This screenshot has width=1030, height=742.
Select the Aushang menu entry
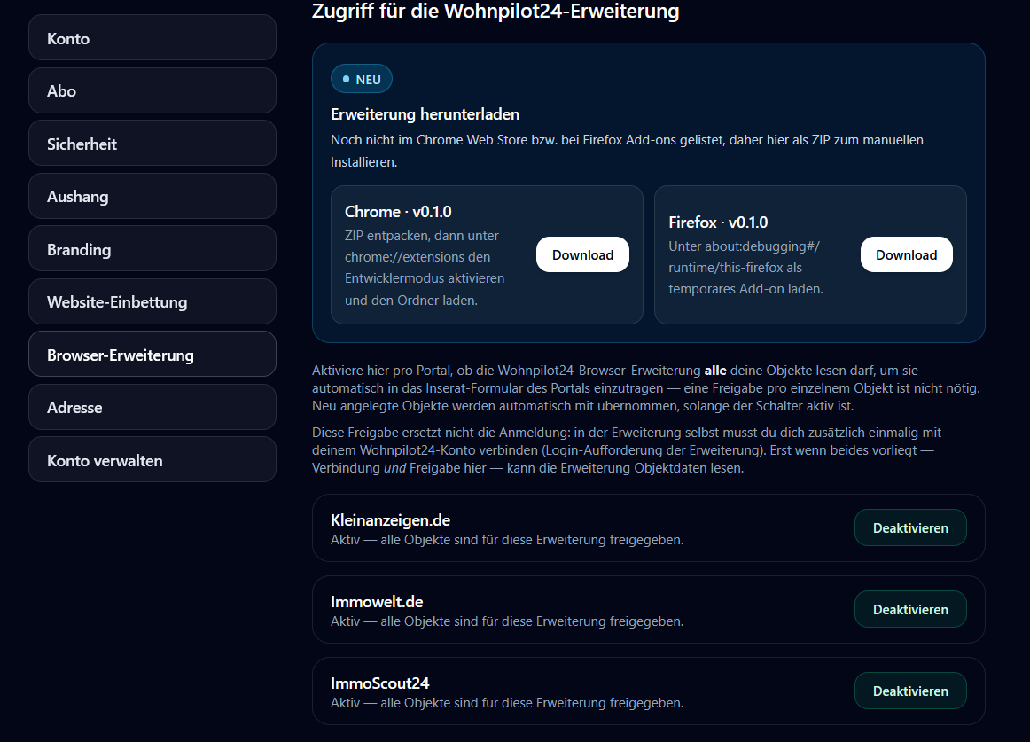(152, 196)
